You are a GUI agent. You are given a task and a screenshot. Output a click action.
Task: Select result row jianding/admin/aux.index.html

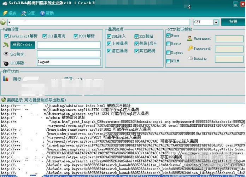click(x=66, y=105)
